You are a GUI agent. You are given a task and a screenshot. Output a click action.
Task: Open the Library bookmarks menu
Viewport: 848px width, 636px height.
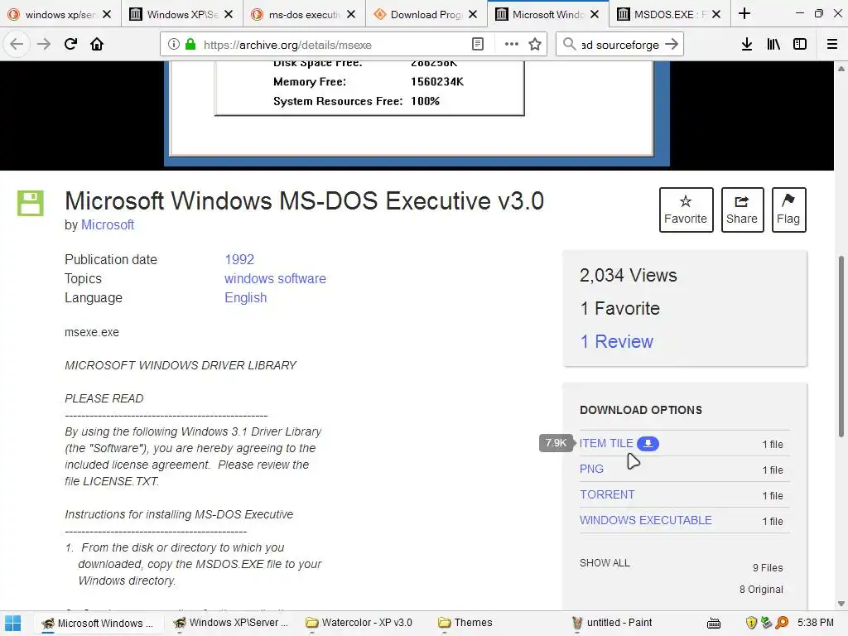773,45
